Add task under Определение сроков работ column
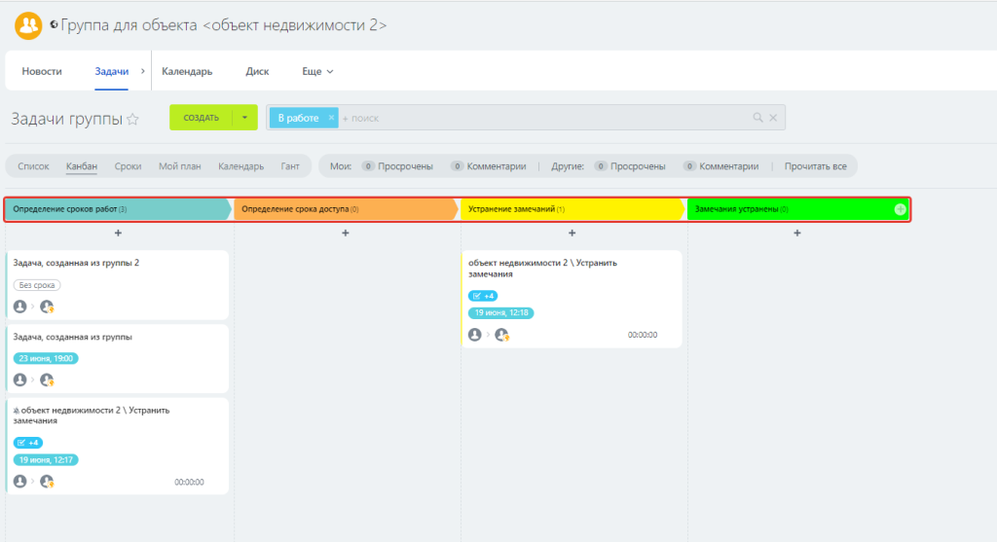This screenshot has width=997, height=542. 118,234
